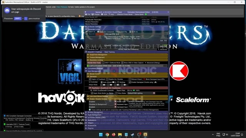This screenshot has height=138, width=246.
Task: Select Nothing as UI Controller
Action: pos(118,82)
